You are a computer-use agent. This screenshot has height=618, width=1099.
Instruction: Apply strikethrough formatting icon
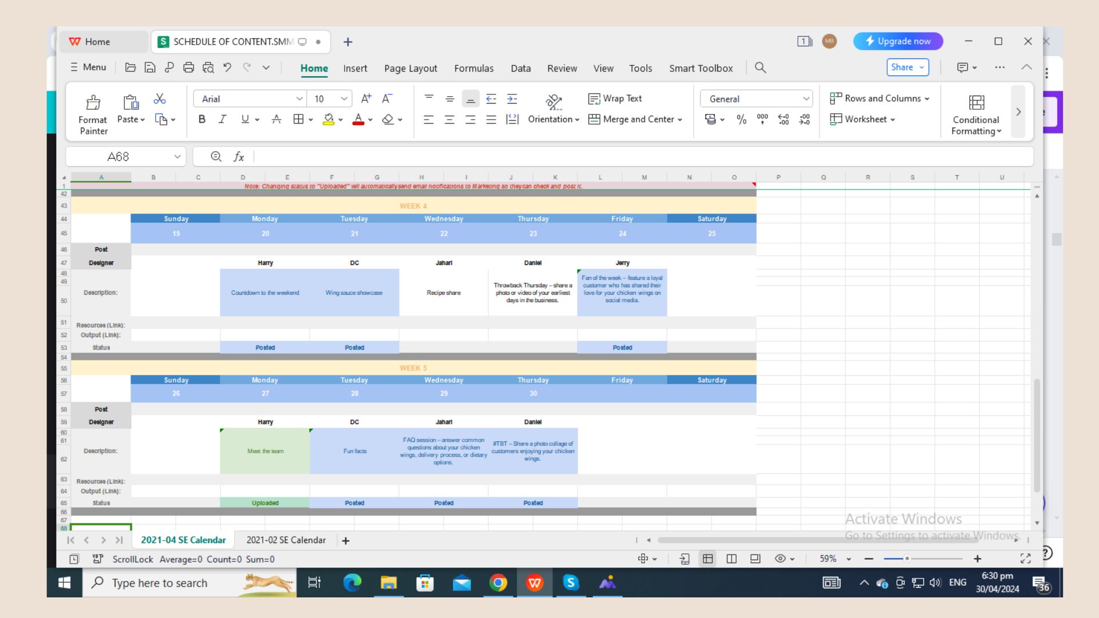(x=276, y=120)
